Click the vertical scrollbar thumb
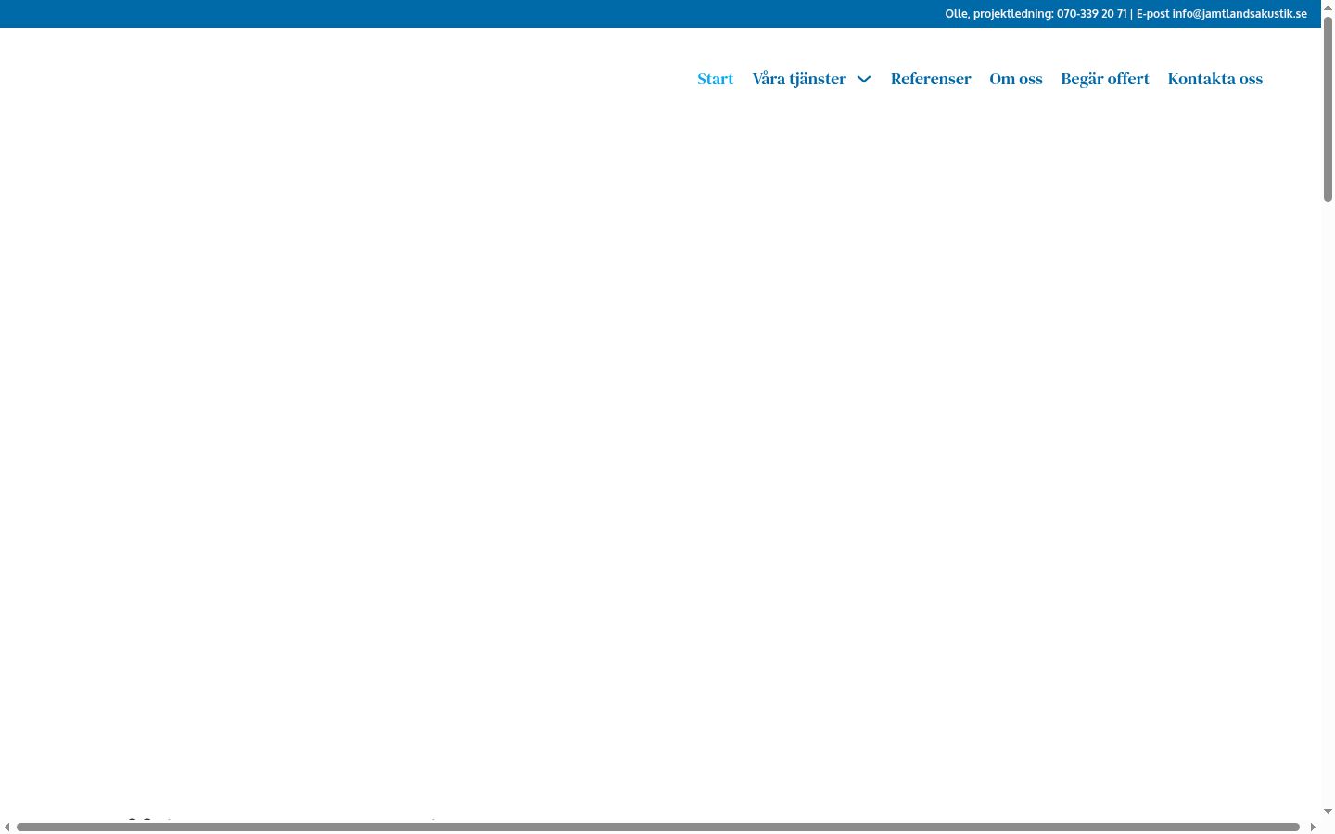This screenshot has width=1335, height=834. coord(1328,109)
